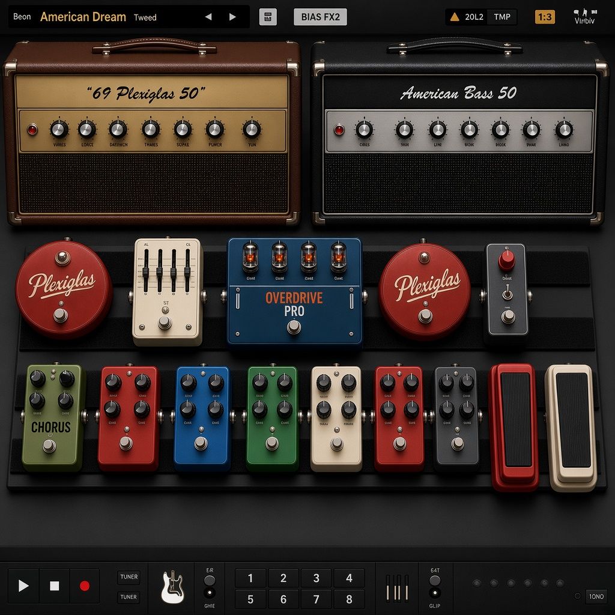Select the red four-knob pedal next to CHORUS
The width and height of the screenshot is (615, 615).
click(129, 418)
